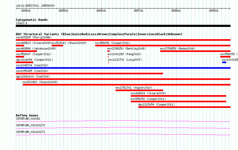Image resolution: width=238 pixels, height=150 pixels.
Task: Open nsv556051 (Cooper2011) variant label
Action: click(x=113, y=43)
